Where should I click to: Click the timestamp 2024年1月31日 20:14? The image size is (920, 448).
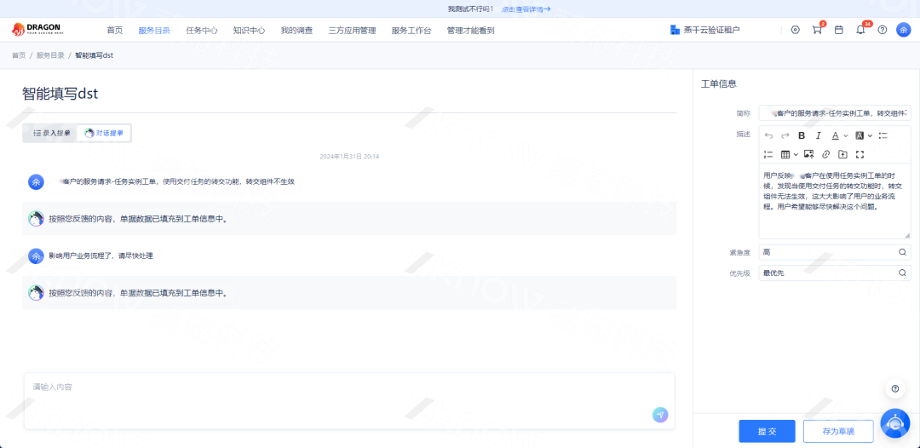click(349, 157)
